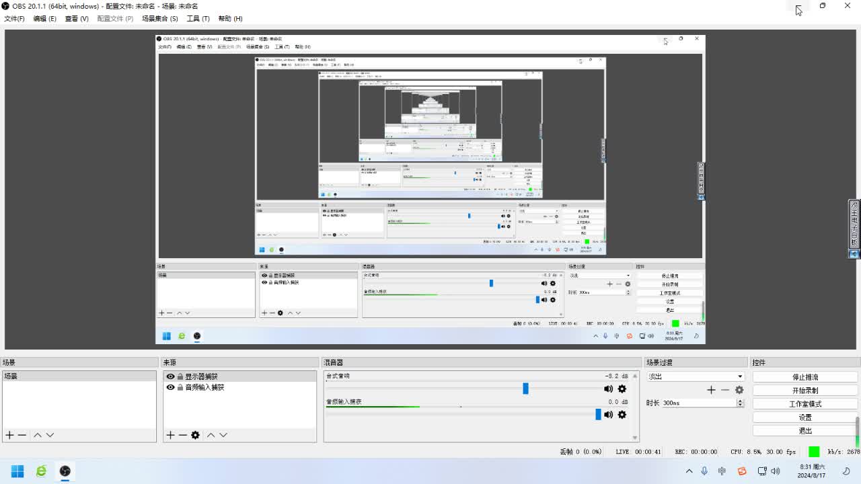Open the network icon in the system tray
861x484 pixels.
coord(762,471)
